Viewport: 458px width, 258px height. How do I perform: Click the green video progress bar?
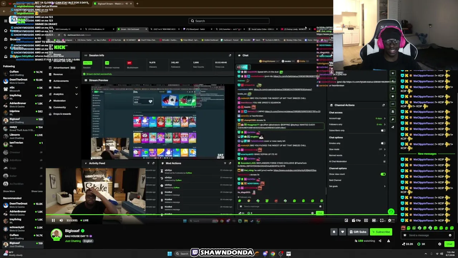pos(221,215)
